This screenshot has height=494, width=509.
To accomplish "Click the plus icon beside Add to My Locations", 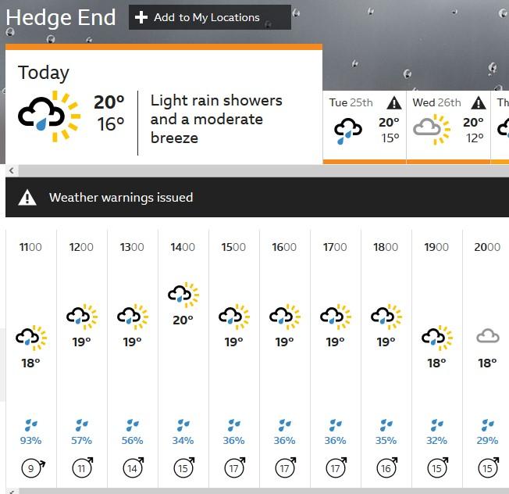I will [141, 17].
